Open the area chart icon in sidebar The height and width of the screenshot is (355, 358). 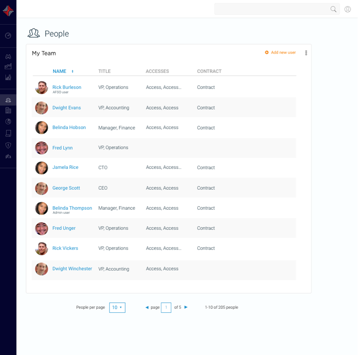[x=8, y=67]
